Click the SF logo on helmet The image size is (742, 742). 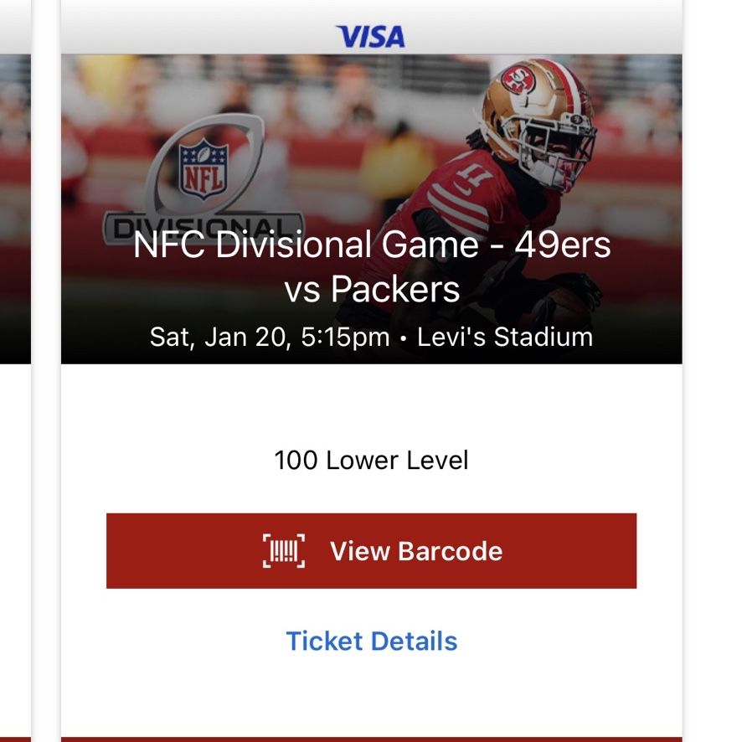click(x=518, y=80)
